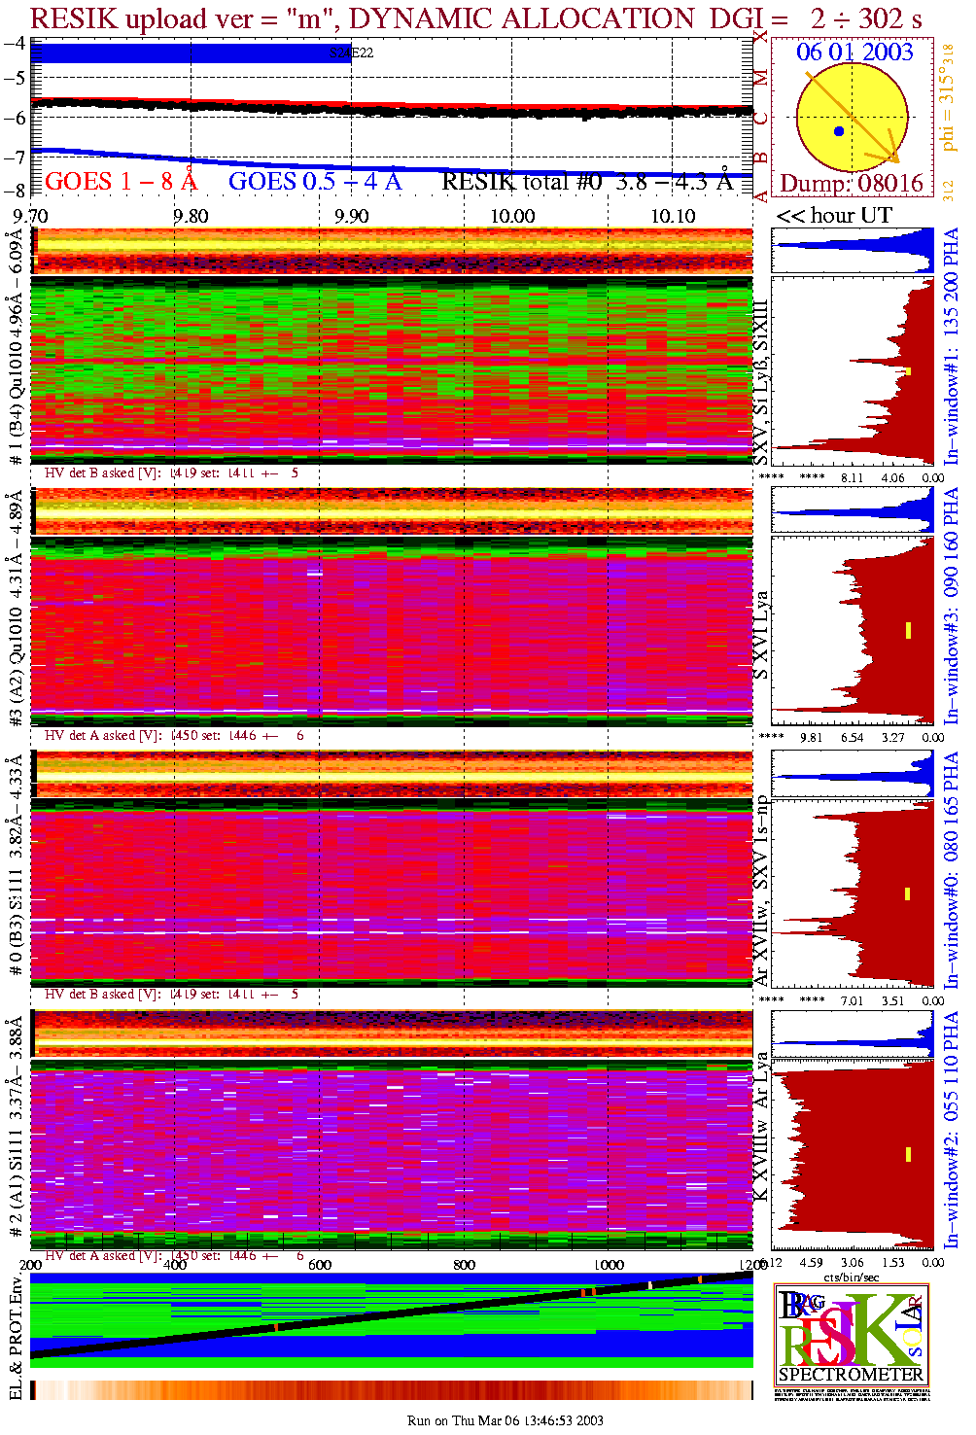
Task: Click the 'Run on Thu Mar 06' timestamp
Action: 505,1420
